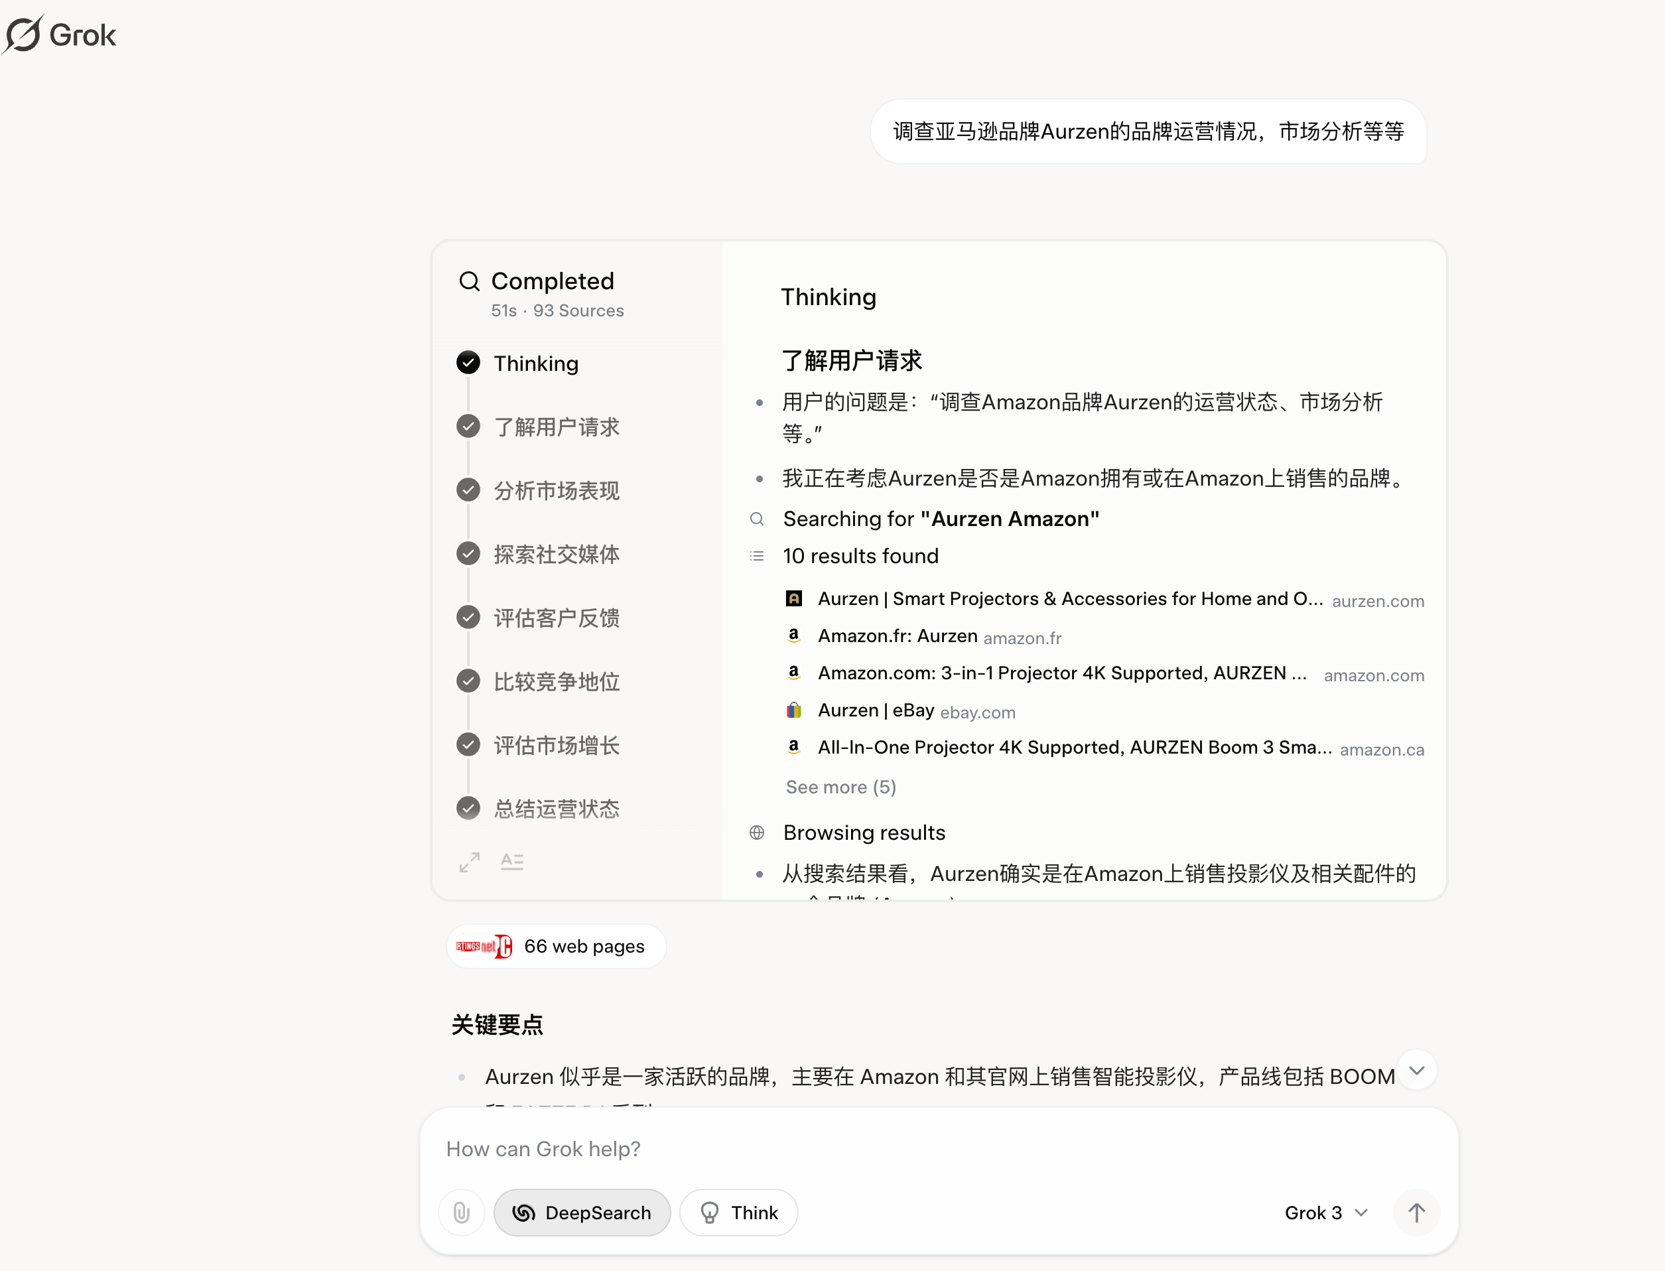1665x1271 pixels.
Task: Toggle the text format icon under steps
Action: [512, 862]
